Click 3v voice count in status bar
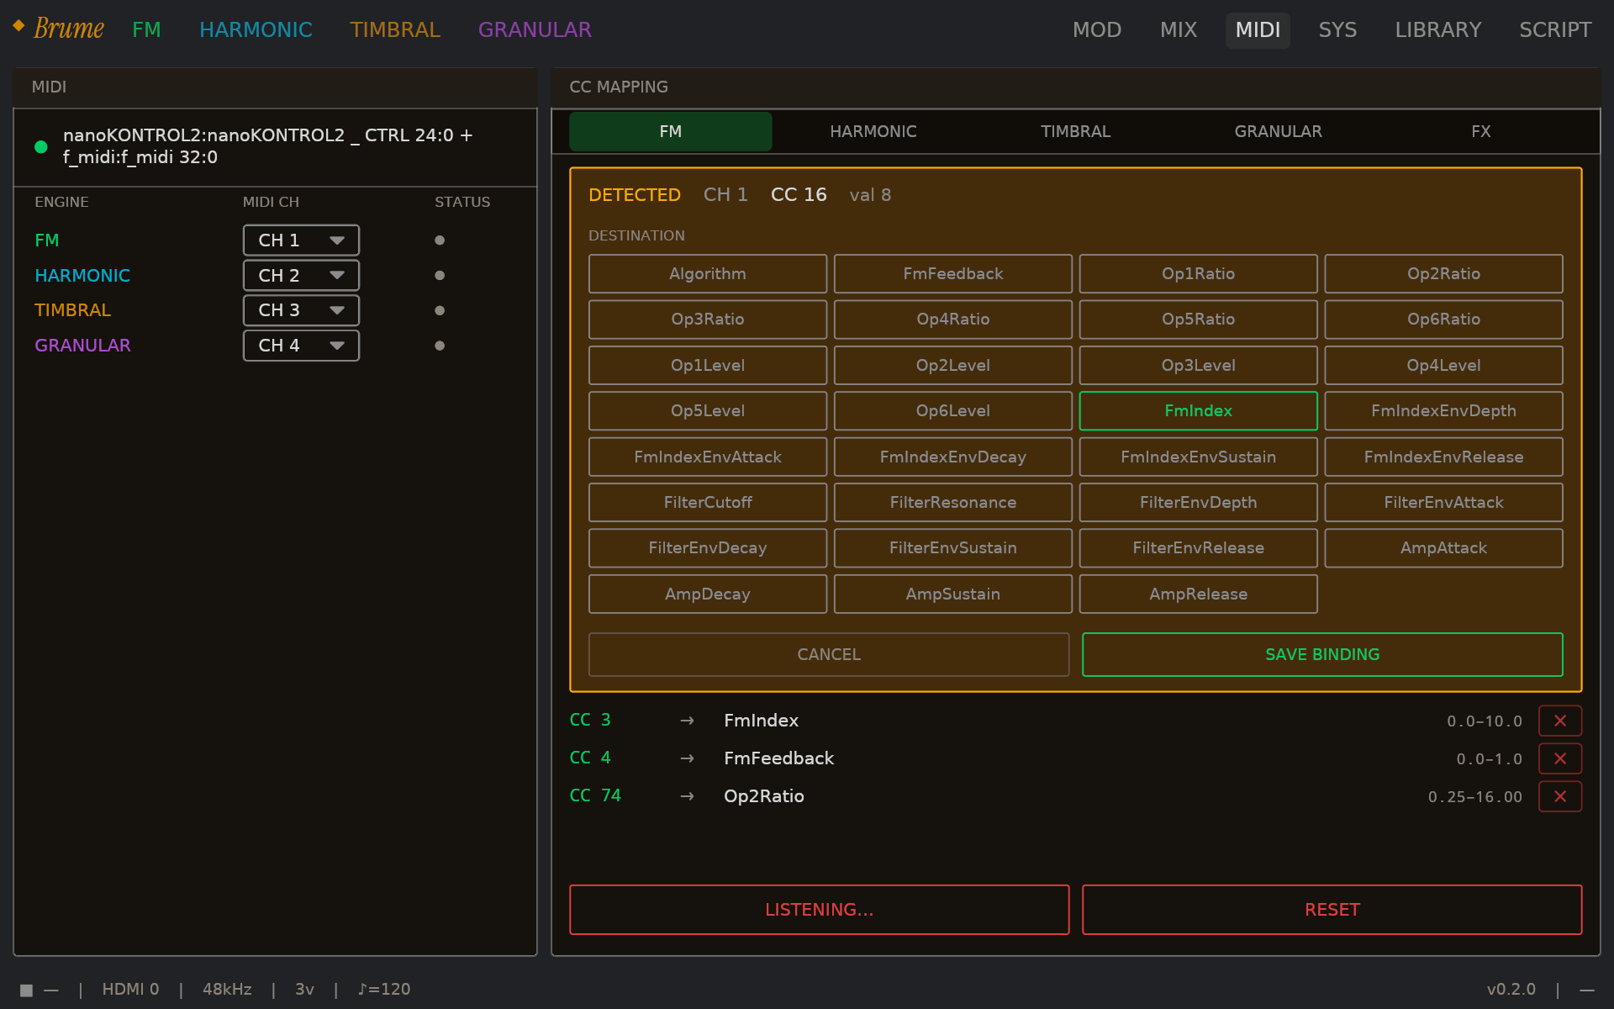Viewport: 1614px width, 1009px height. pyautogui.click(x=304, y=990)
